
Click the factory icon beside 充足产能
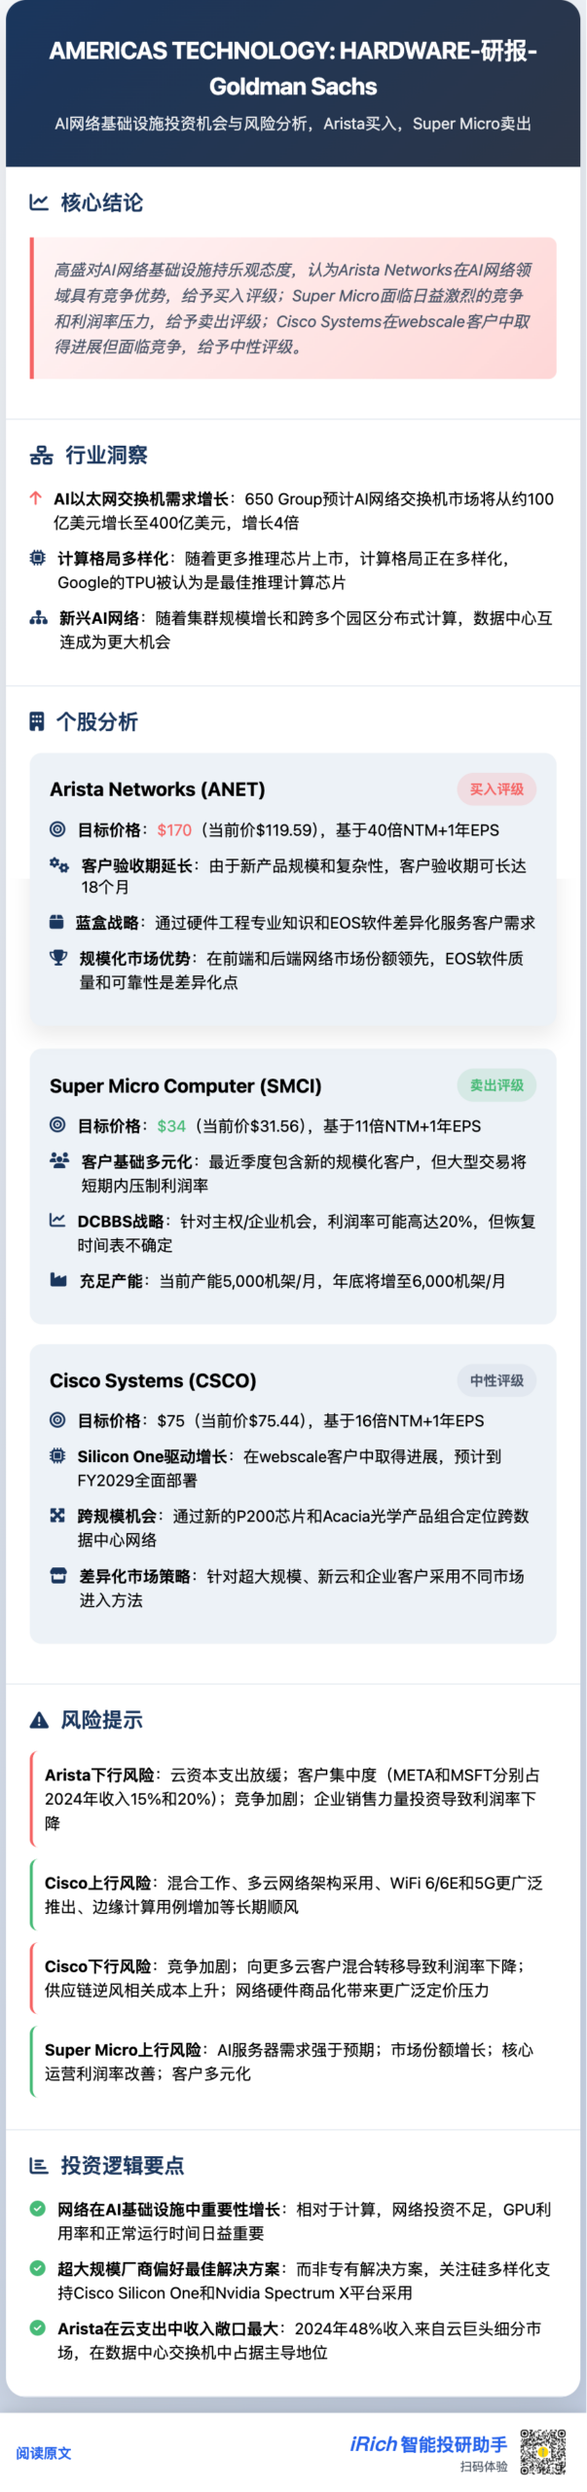click(x=58, y=1280)
